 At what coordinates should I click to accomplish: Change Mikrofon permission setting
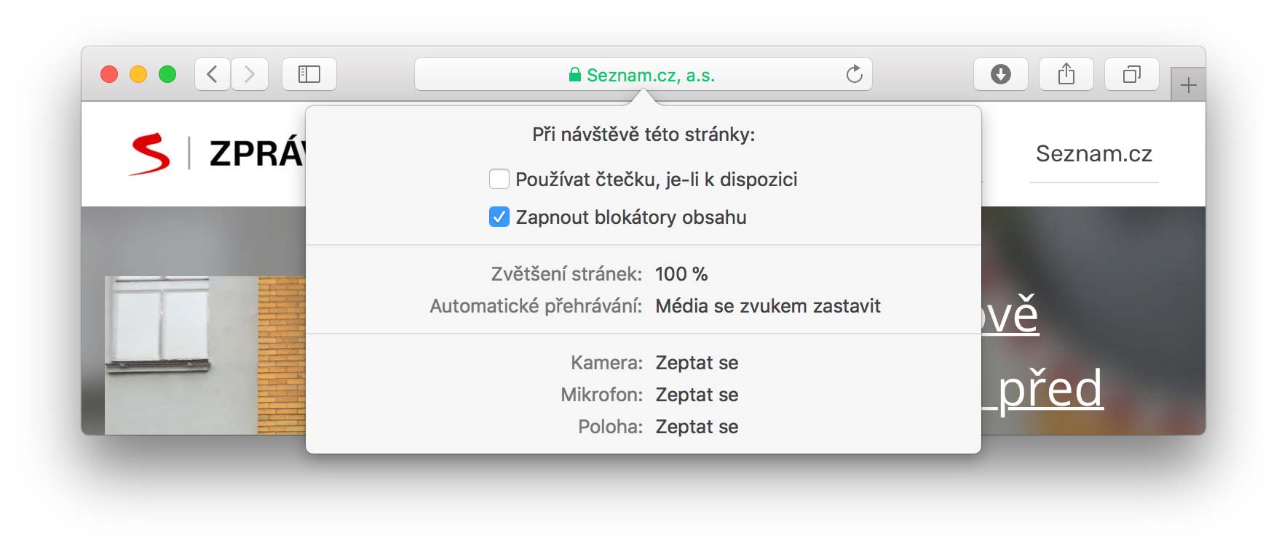697,395
